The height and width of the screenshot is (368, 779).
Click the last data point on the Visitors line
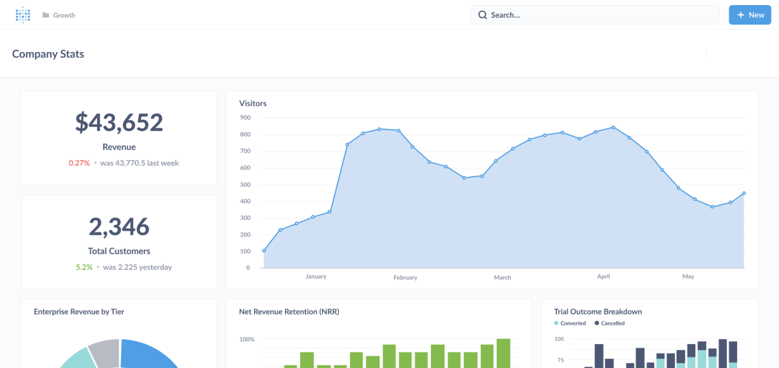click(x=744, y=193)
